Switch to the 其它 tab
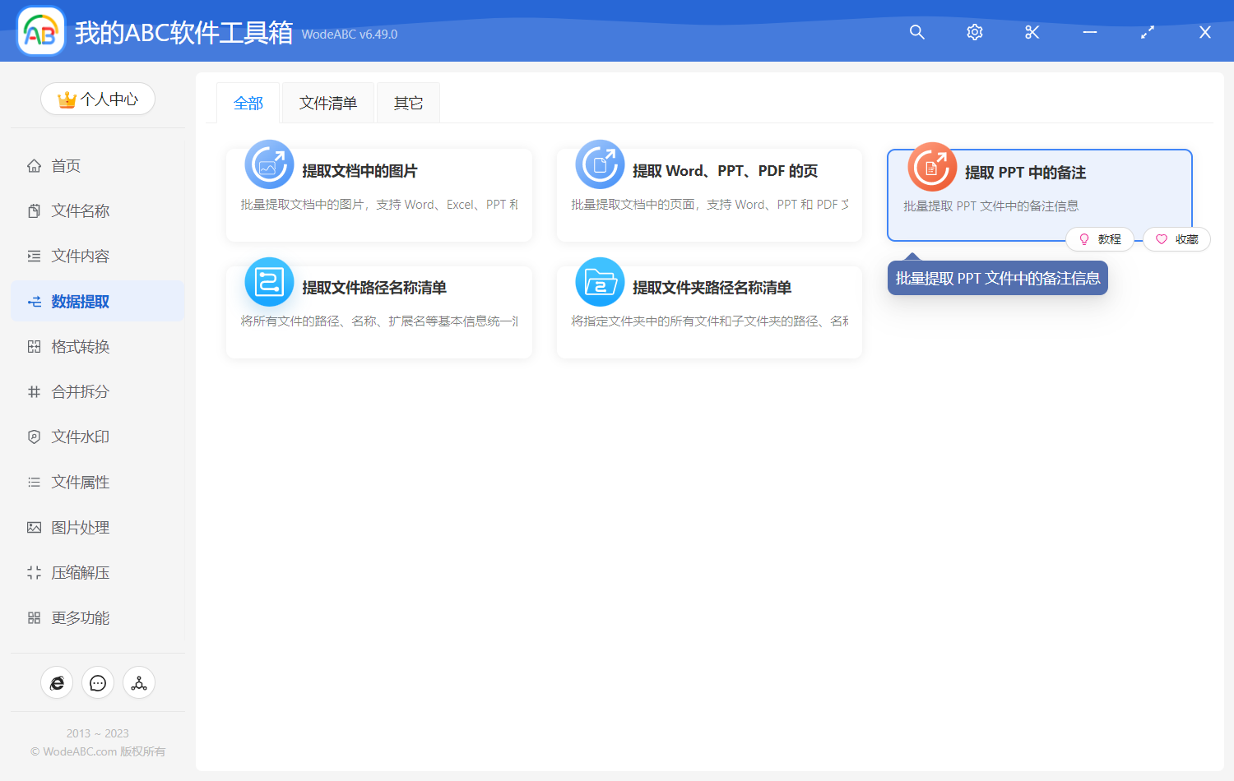 click(408, 103)
